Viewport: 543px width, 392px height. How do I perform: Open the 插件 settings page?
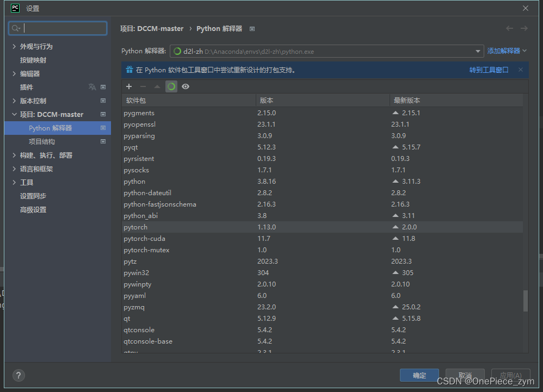[x=27, y=87]
